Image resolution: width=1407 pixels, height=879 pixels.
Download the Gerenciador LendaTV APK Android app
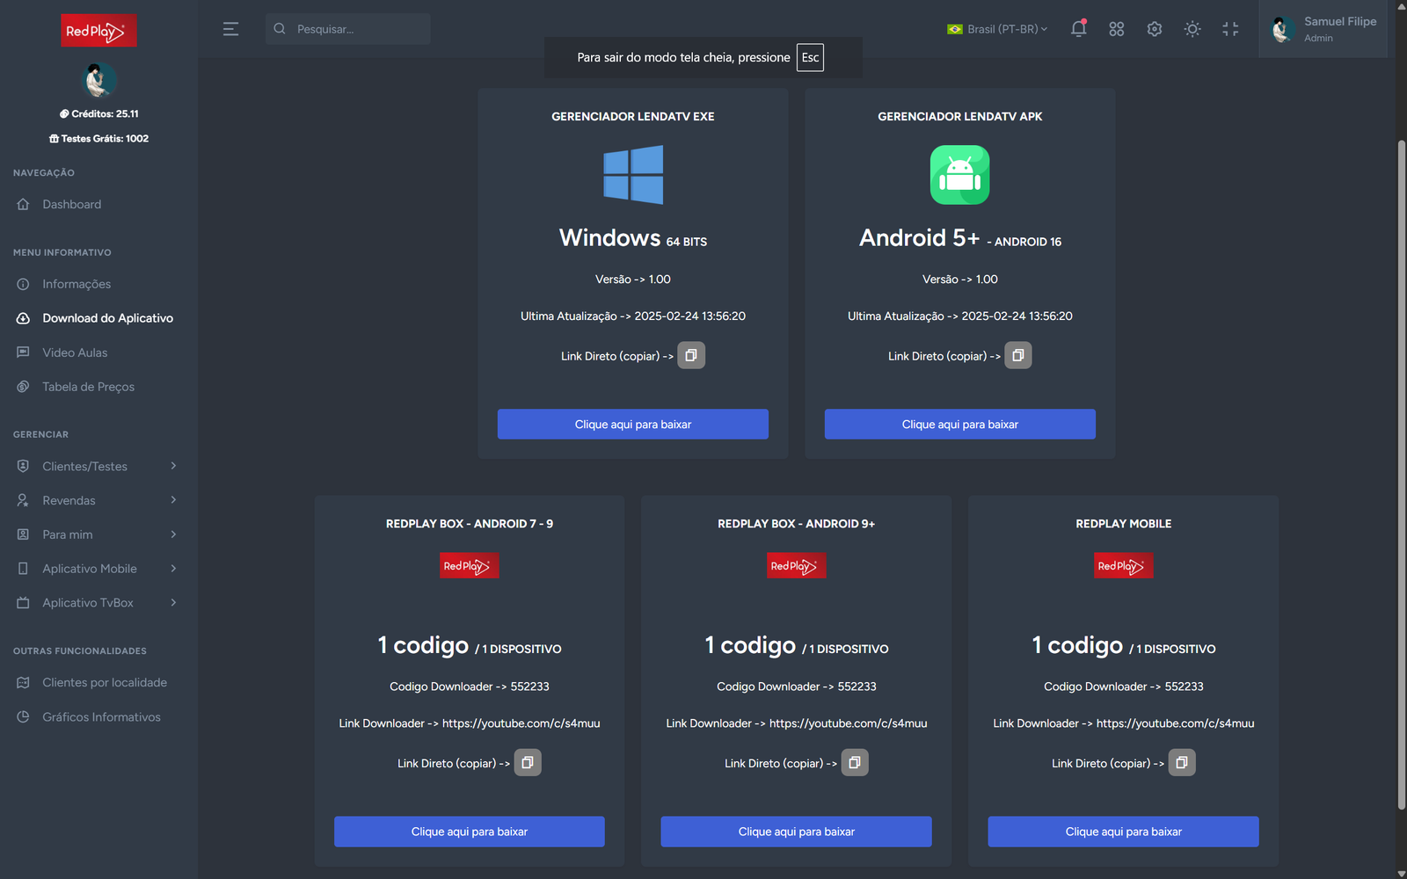[960, 425]
